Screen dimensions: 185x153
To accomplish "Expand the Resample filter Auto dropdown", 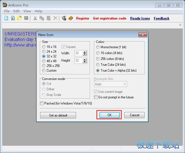I will pos(124,84).
